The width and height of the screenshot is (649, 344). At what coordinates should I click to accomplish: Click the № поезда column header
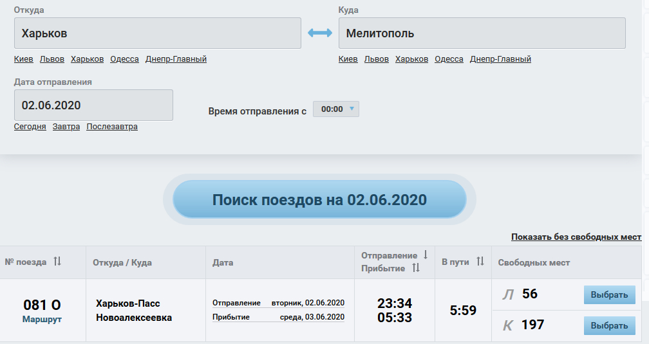pyautogui.click(x=26, y=262)
